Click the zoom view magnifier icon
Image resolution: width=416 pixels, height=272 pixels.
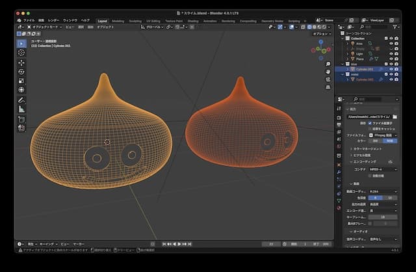[x=328, y=64]
